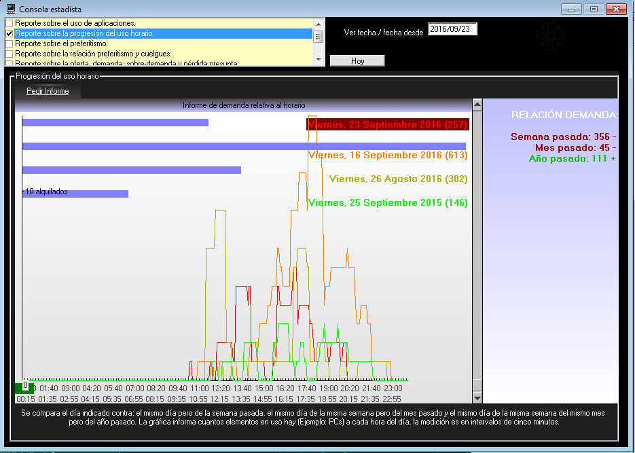Select the 'Viernes, 26 Agosto 2016 (302)' legend label
The height and width of the screenshot is (453, 635).
click(x=398, y=179)
